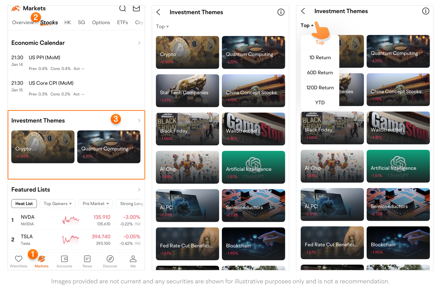441x291 pixels.
Task: Open the Accounts wallet icon
Action: 64,259
